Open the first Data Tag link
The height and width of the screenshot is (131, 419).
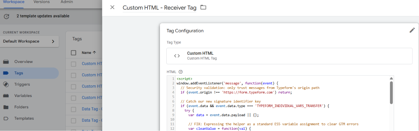tap(92, 109)
